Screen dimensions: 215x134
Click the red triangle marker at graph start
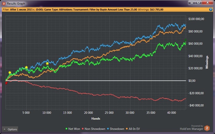pyautogui.click(x=6, y=83)
